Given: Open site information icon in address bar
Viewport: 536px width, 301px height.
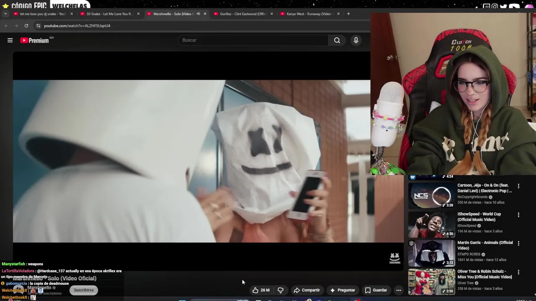Looking at the screenshot, I should coord(38,26).
